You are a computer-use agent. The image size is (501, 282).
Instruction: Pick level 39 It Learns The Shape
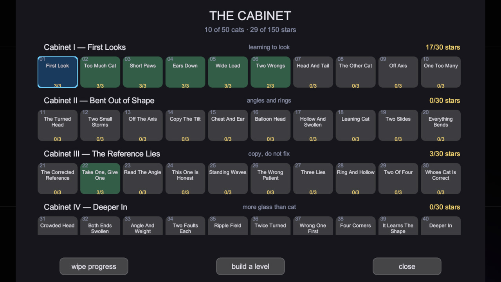coord(398,226)
